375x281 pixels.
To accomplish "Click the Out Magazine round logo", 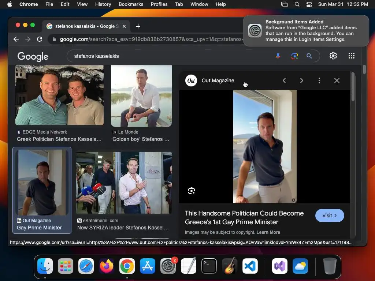I will [191, 80].
